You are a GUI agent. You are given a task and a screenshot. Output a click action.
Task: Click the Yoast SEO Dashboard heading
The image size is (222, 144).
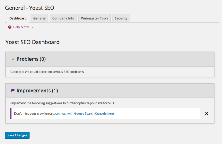[32, 42]
